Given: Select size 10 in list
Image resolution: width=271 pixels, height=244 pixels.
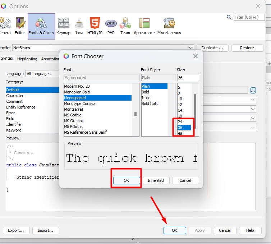Looking at the screenshot, I should [x=184, y=99].
